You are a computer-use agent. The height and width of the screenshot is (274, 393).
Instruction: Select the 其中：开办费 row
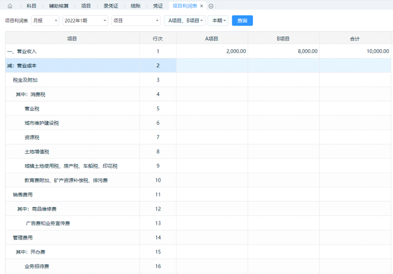coord(198,252)
